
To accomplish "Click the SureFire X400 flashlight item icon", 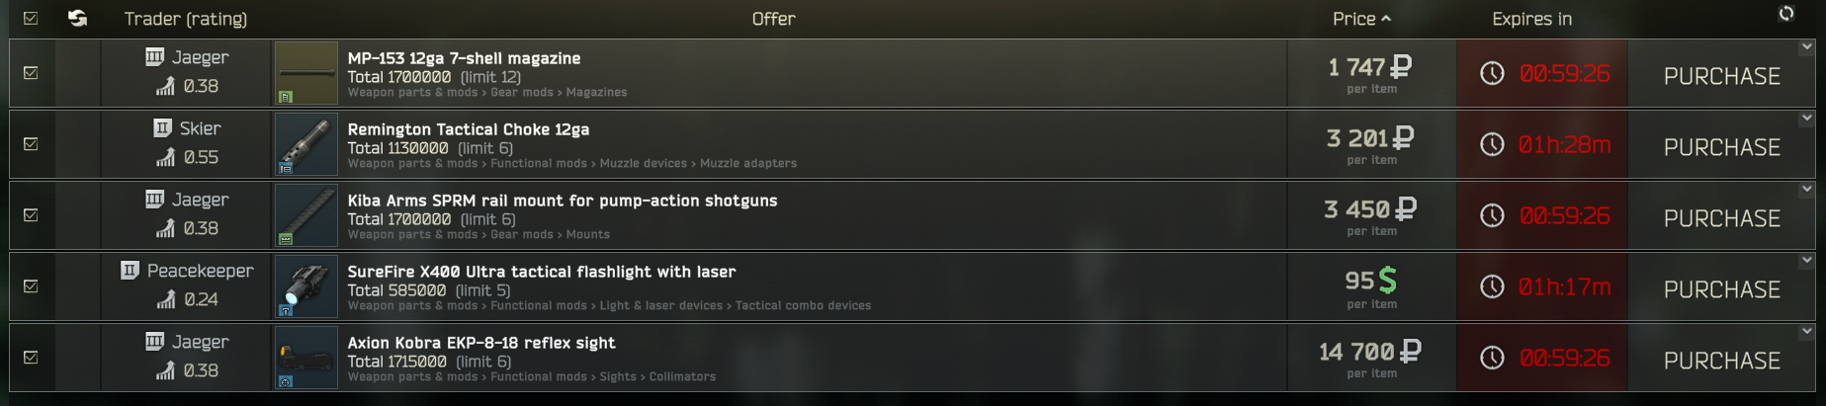I will pyautogui.click(x=306, y=286).
